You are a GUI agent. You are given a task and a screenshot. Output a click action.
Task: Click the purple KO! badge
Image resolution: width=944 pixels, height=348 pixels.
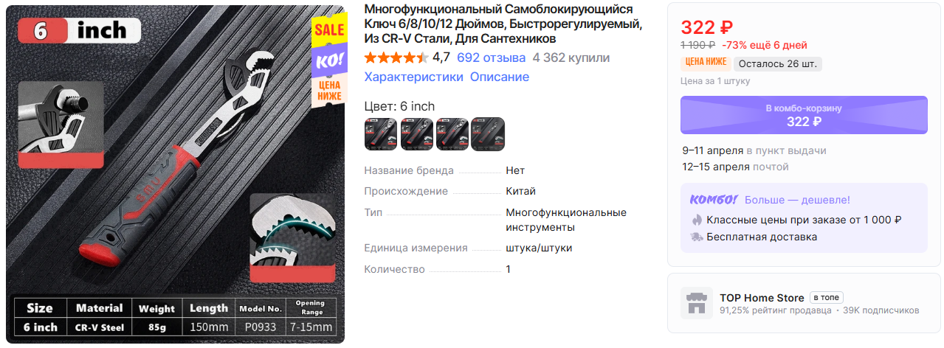(x=329, y=60)
